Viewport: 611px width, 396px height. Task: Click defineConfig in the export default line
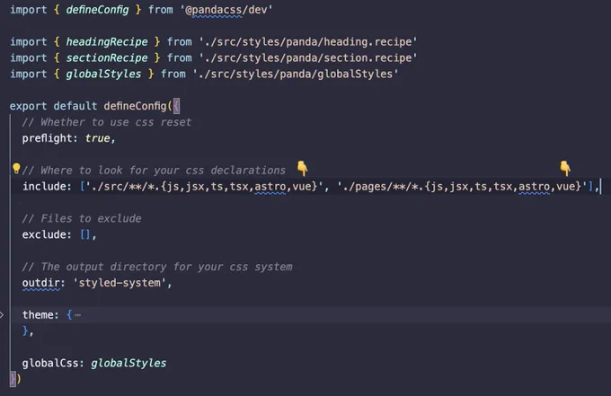click(135, 106)
